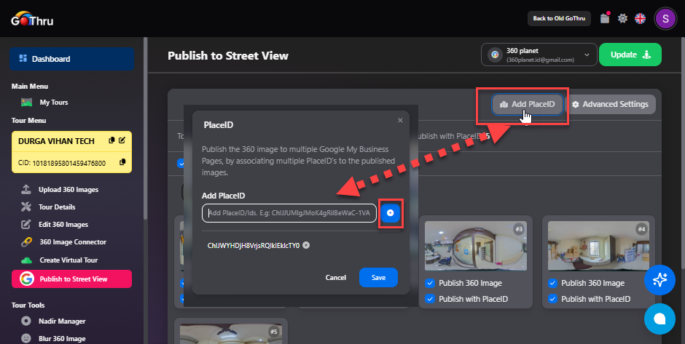Toggle Publish with PlaceID for image #4
The image size is (685, 344).
coord(552,299)
